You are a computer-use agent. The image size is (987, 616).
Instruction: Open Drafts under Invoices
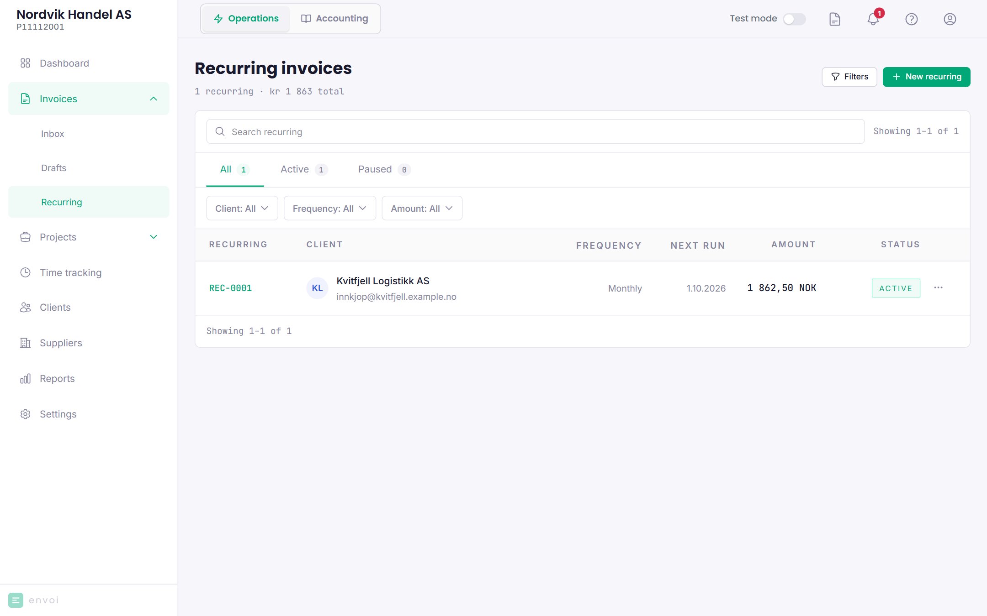(x=89, y=168)
